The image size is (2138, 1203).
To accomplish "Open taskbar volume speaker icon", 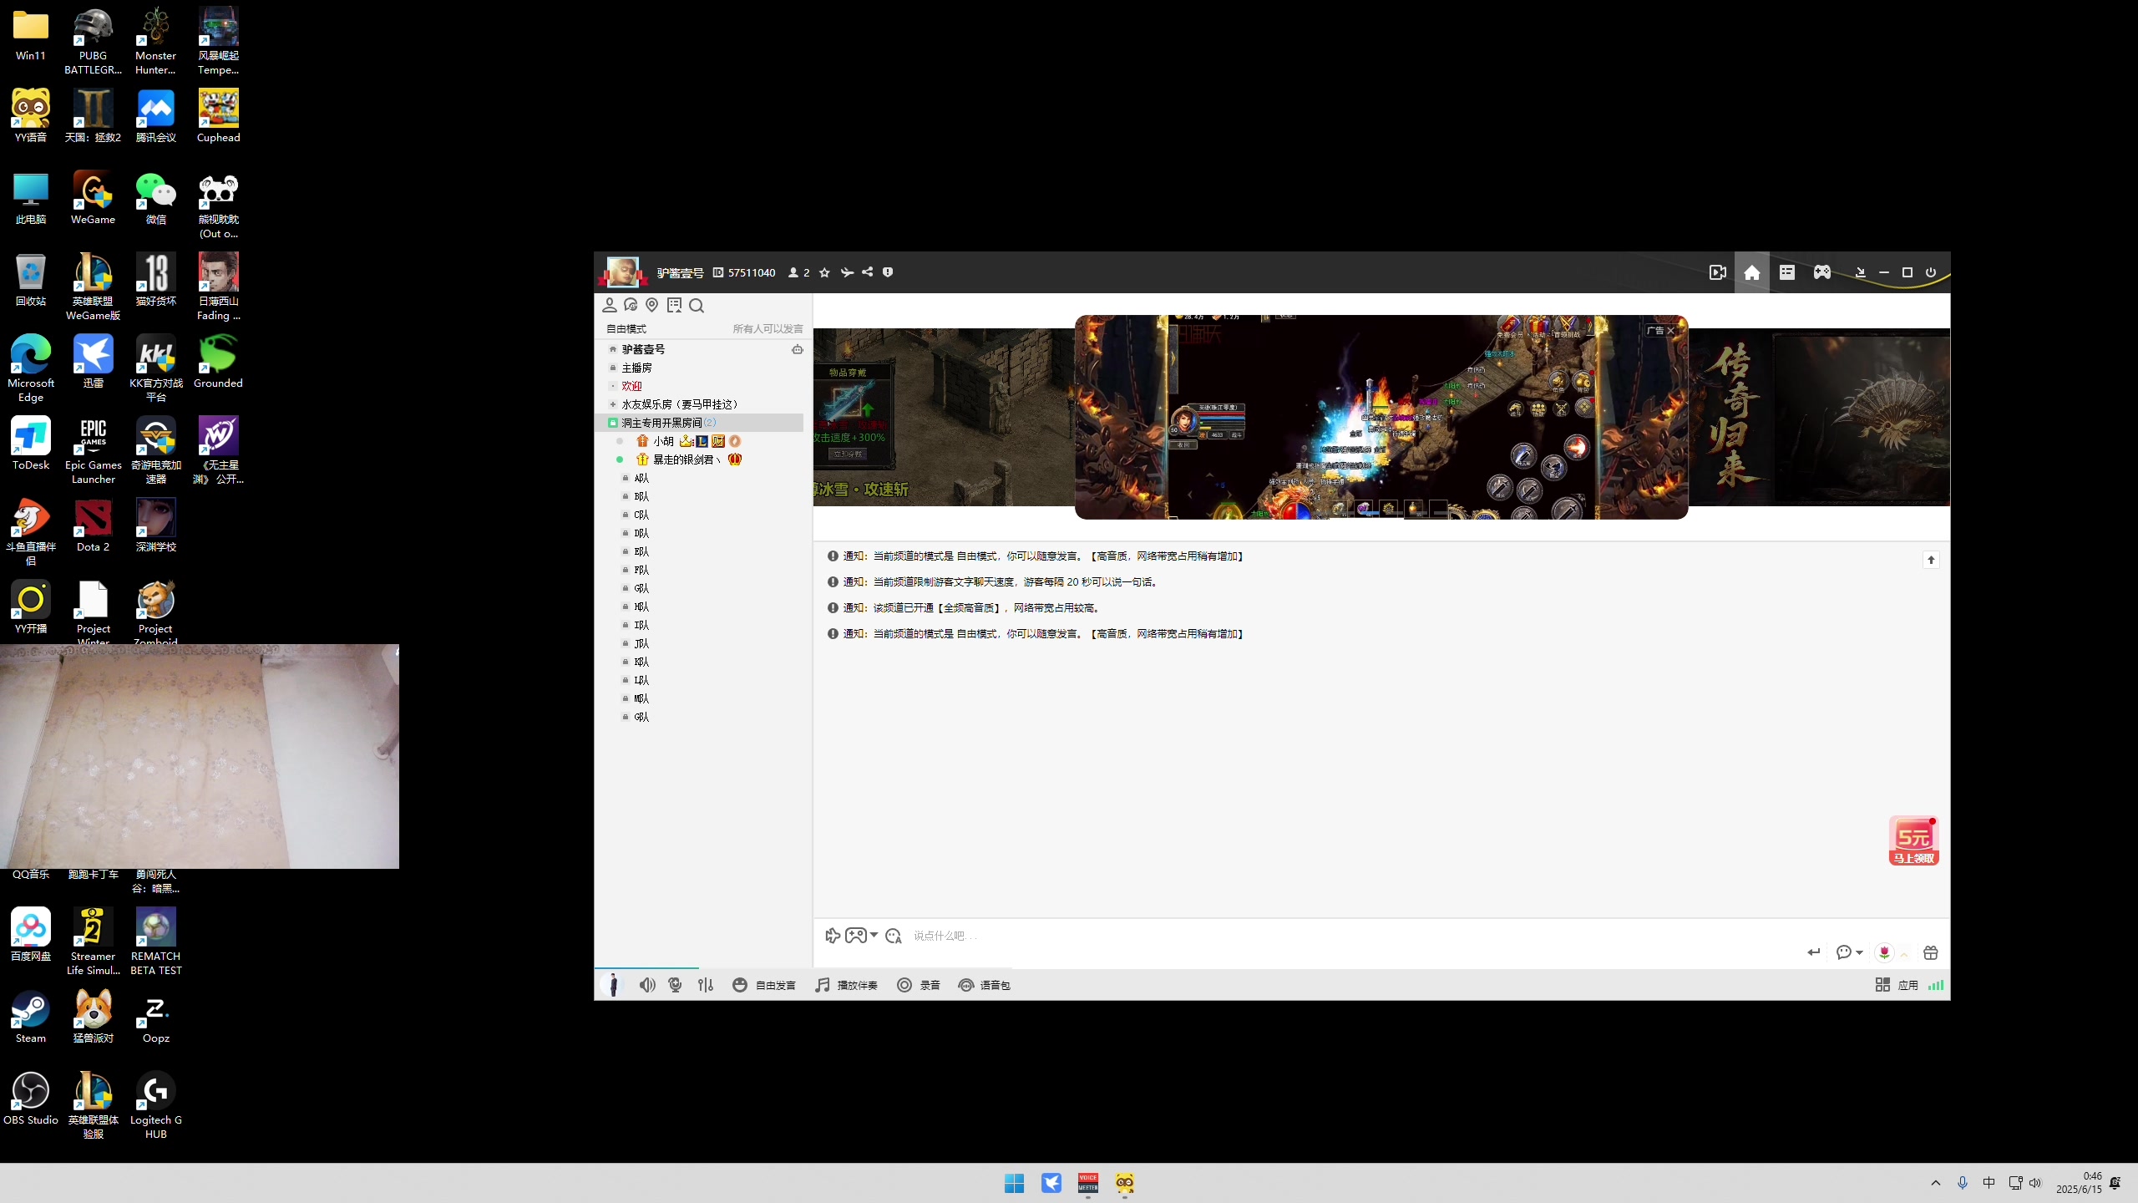I will pyautogui.click(x=2035, y=1183).
